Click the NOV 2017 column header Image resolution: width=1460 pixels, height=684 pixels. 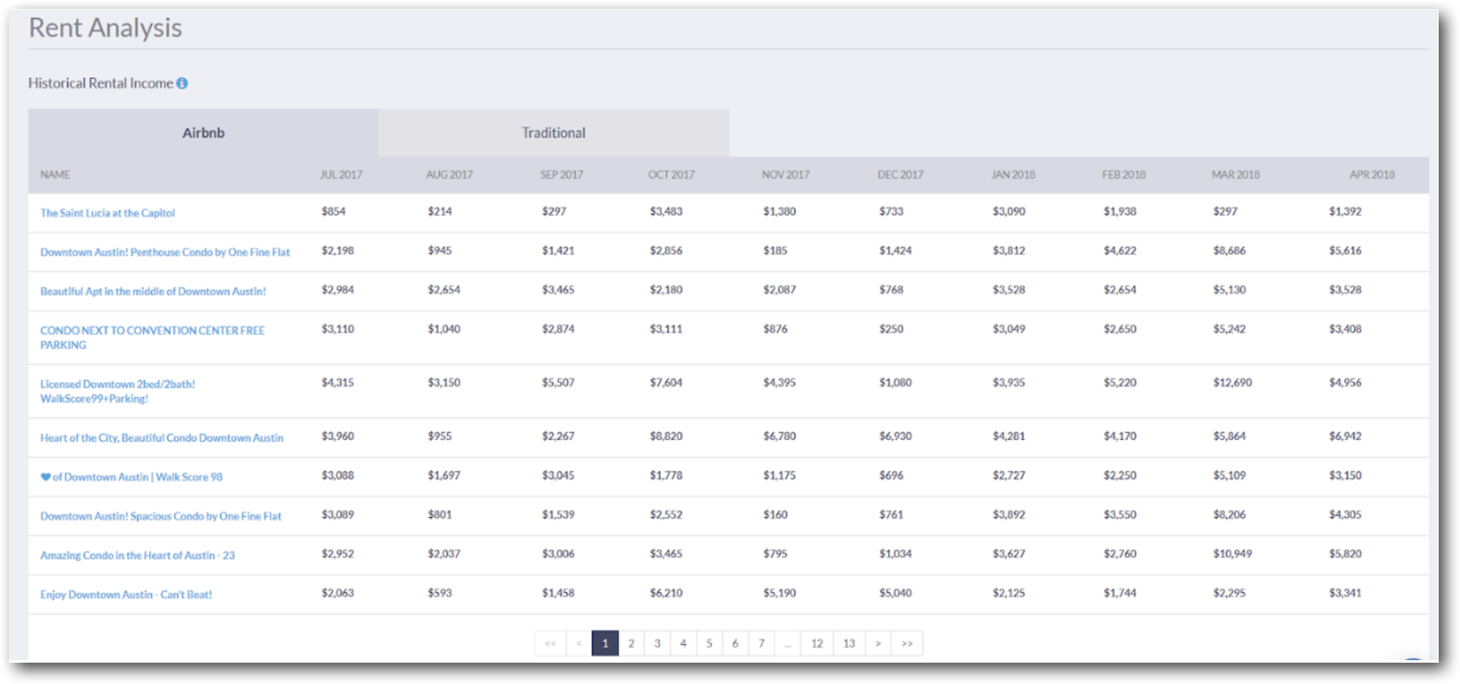click(786, 175)
